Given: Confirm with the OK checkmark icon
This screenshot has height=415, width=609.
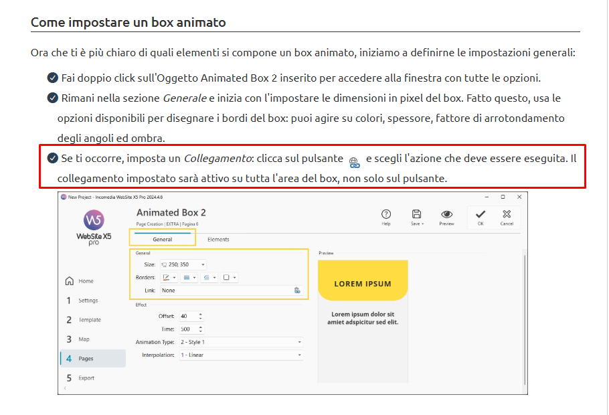Looking at the screenshot, I should (x=481, y=214).
